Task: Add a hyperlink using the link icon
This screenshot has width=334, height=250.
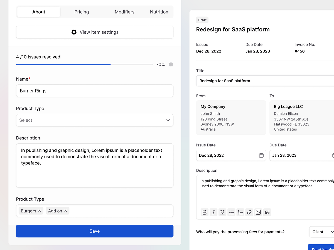Action: (249, 212)
